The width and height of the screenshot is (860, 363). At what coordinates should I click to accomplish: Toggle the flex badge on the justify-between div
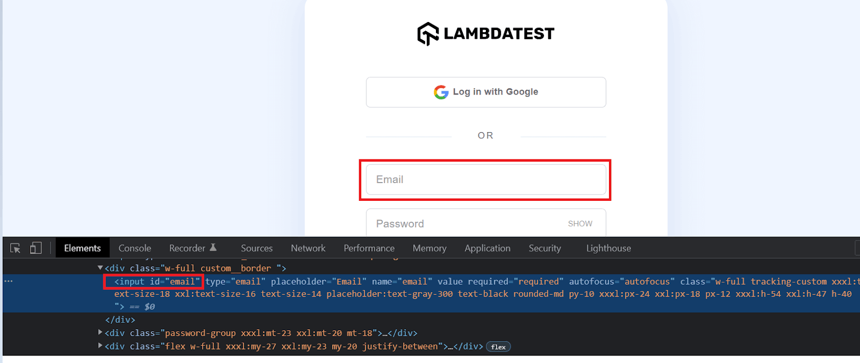tap(498, 346)
